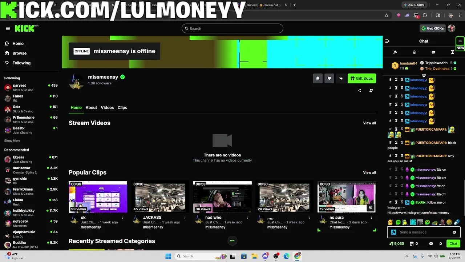Image resolution: width=465 pixels, height=262 pixels.
Task: Click the heart follow icon
Action: [329, 78]
